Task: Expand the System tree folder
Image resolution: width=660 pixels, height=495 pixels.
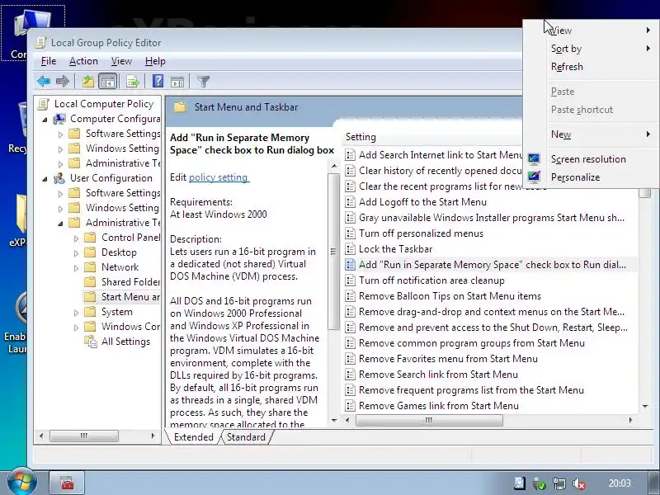Action: click(x=76, y=313)
